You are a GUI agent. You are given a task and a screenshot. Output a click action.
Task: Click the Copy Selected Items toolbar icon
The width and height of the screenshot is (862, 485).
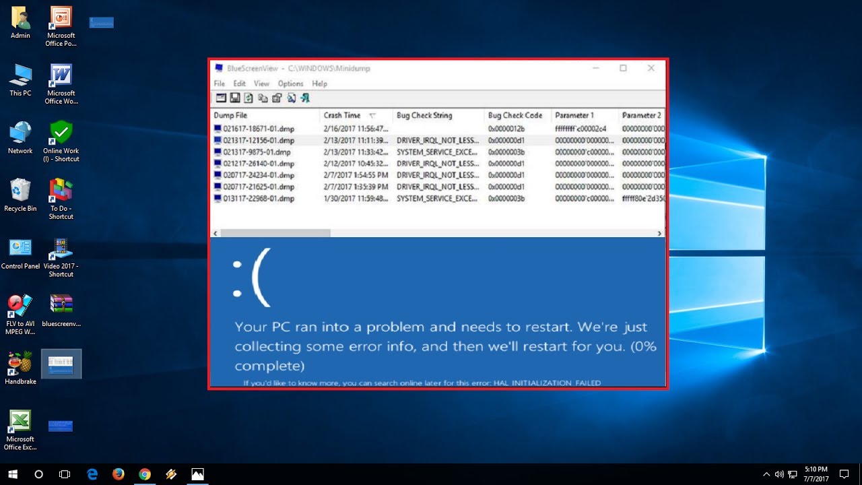pyautogui.click(x=263, y=98)
